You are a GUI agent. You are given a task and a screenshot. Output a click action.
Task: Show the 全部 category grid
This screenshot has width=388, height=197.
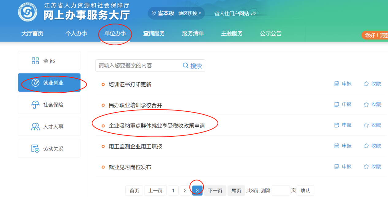[x=36, y=61]
